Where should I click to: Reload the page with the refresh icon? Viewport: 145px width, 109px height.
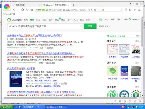pyautogui.click(x=23, y=10)
